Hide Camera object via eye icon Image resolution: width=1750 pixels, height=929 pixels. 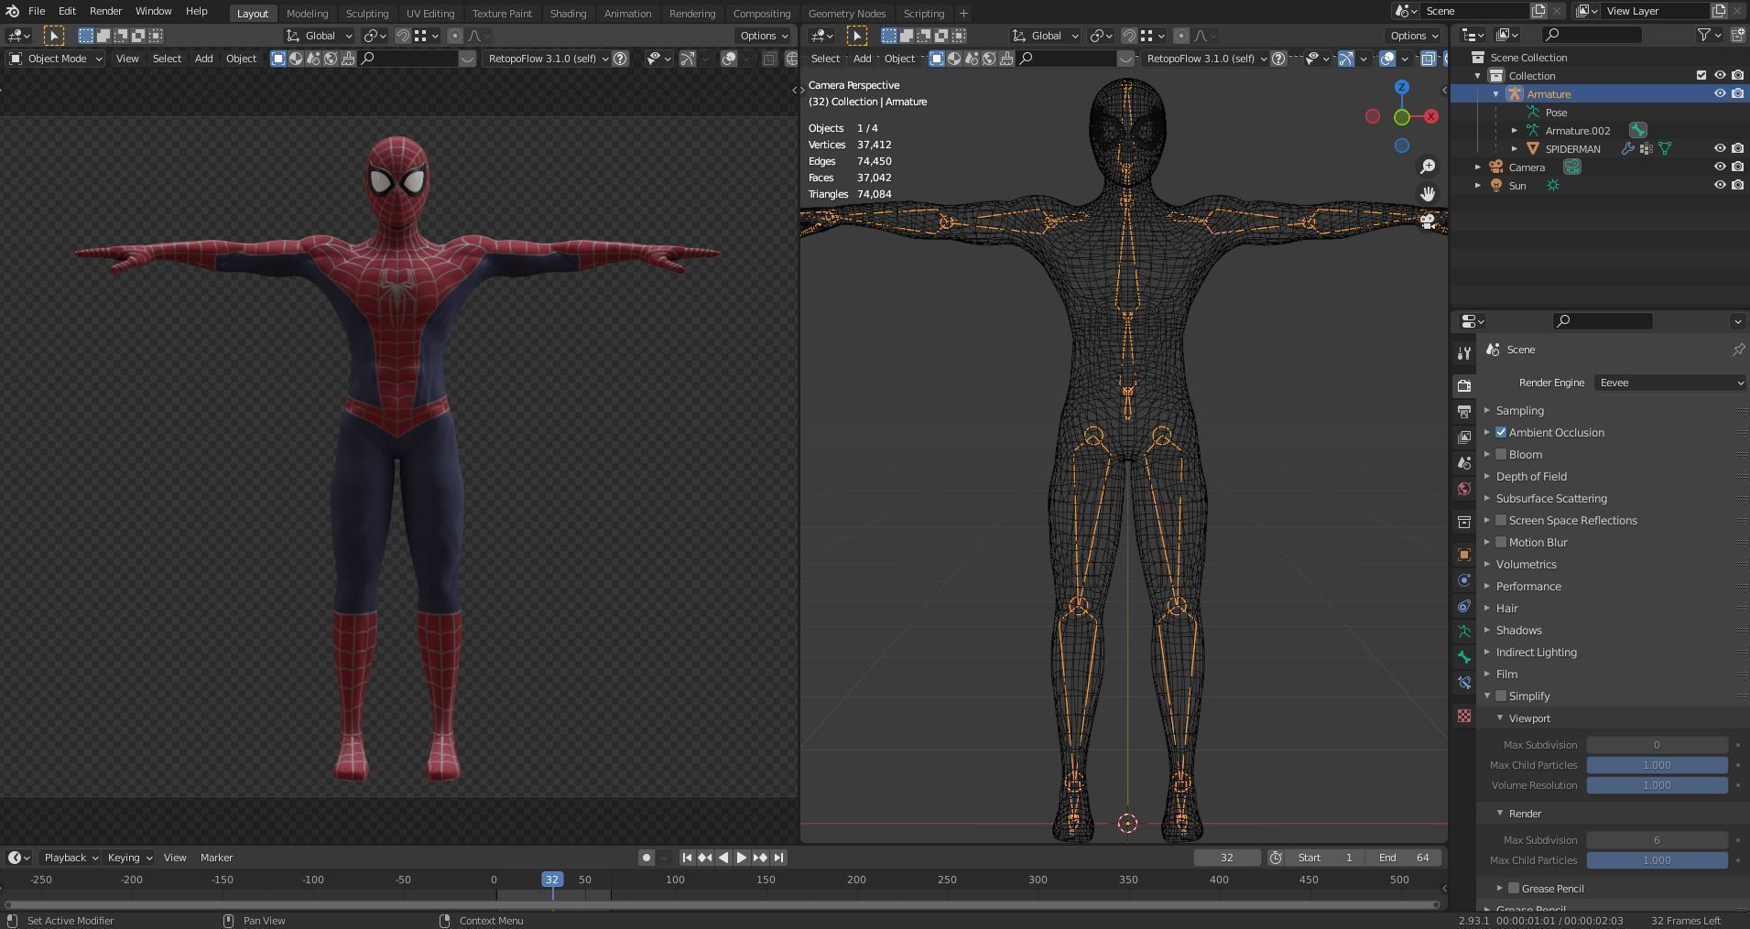coord(1720,167)
